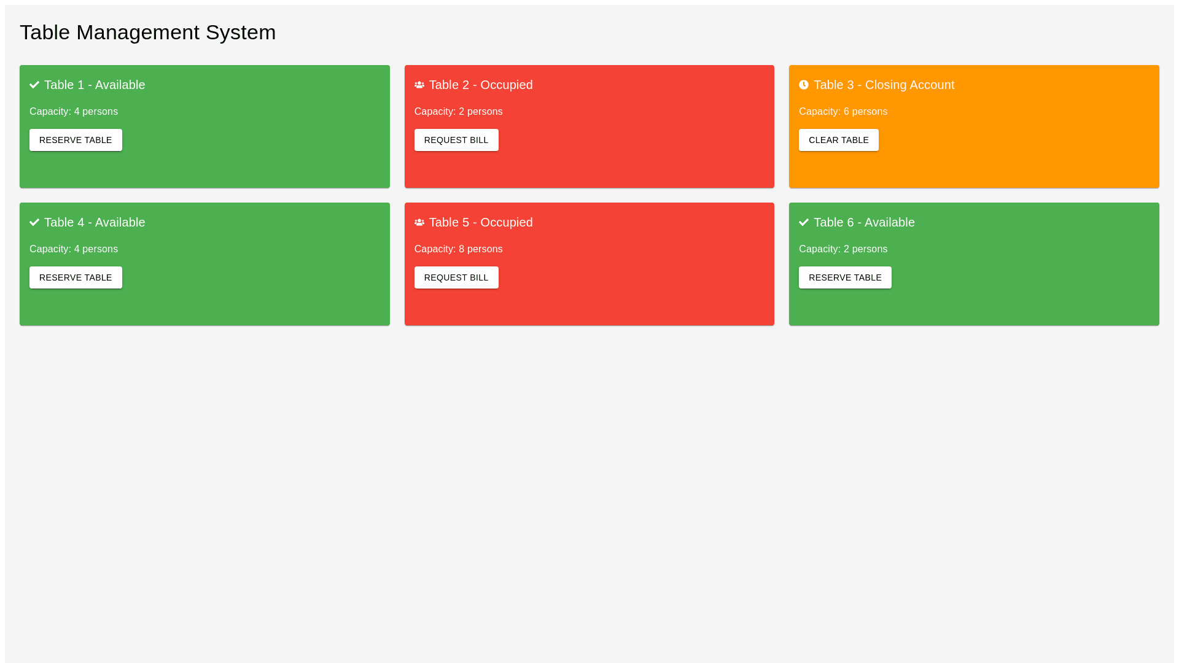Click the Table Management System heading
This screenshot has width=1179, height=663.
point(147,32)
